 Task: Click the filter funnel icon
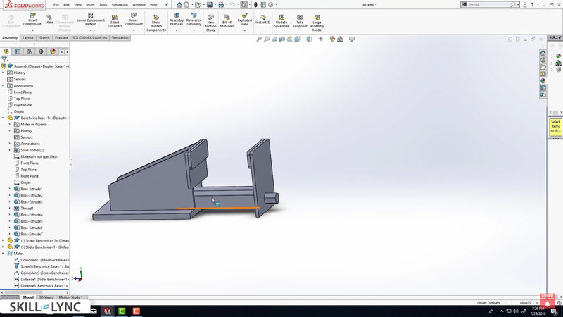tap(4, 59)
